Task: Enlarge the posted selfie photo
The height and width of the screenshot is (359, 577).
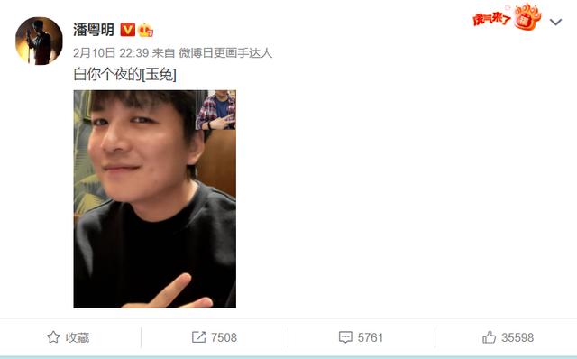Action: point(154,198)
